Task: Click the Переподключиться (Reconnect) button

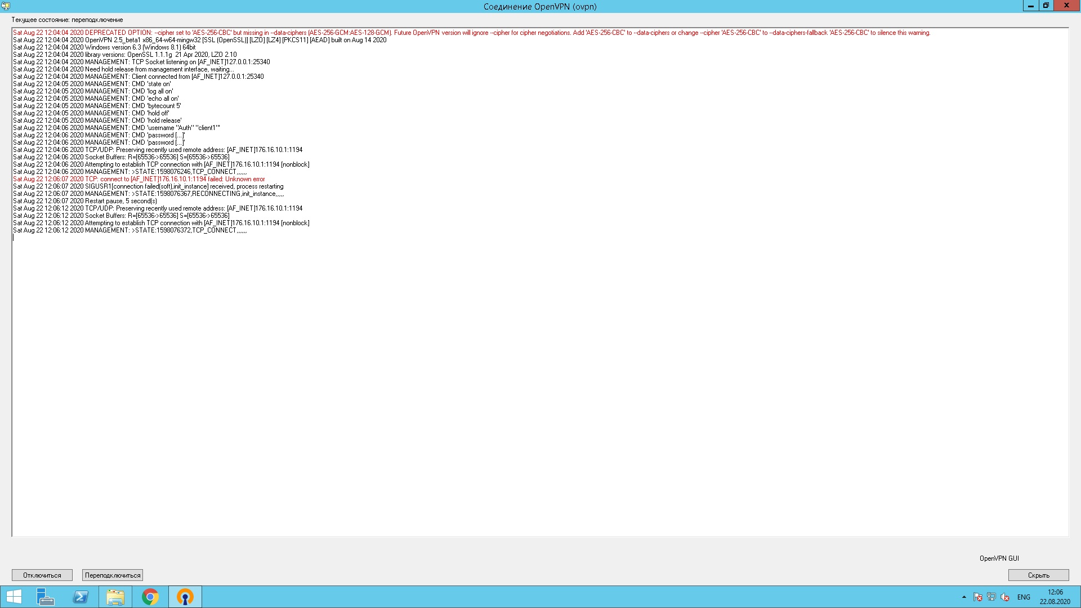Action: pos(113,575)
